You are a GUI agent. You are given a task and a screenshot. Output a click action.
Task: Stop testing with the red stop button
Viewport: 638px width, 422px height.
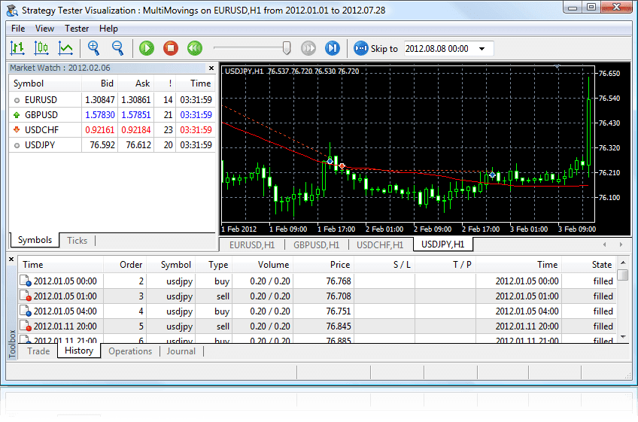point(171,48)
